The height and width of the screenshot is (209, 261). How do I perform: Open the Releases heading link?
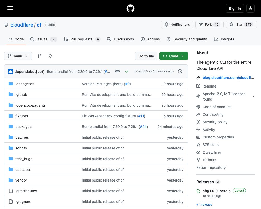coord(205,182)
